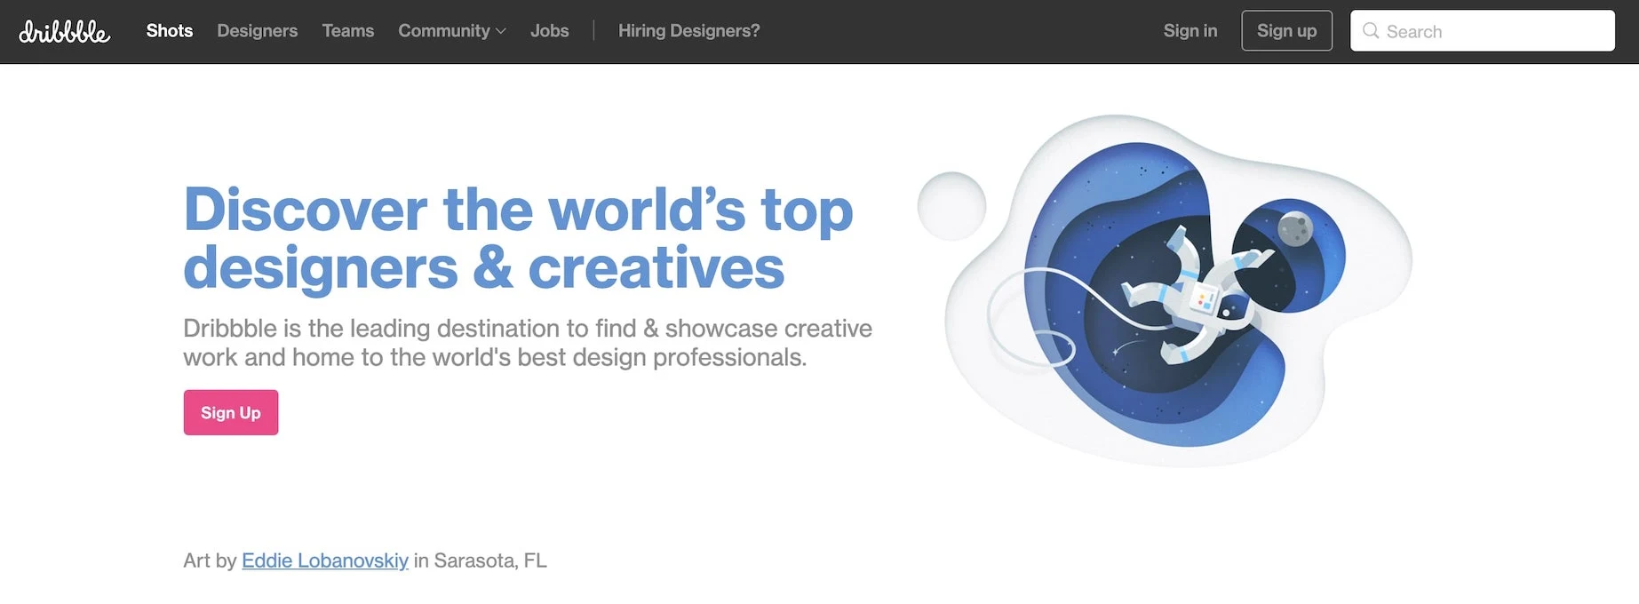Click the white sphere beside the illustration
Image resolution: width=1639 pixels, height=604 pixels.
coord(951,206)
